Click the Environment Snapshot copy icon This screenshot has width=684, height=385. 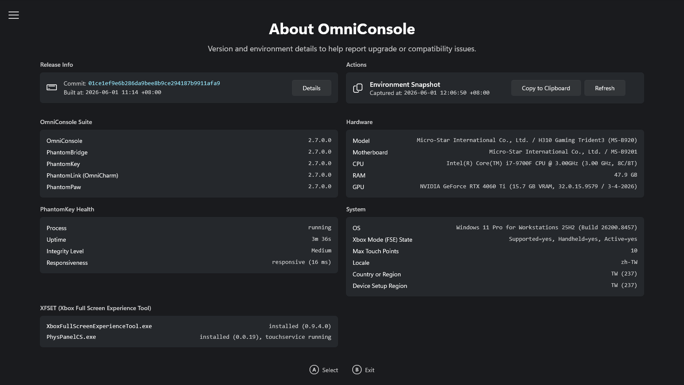tap(358, 88)
